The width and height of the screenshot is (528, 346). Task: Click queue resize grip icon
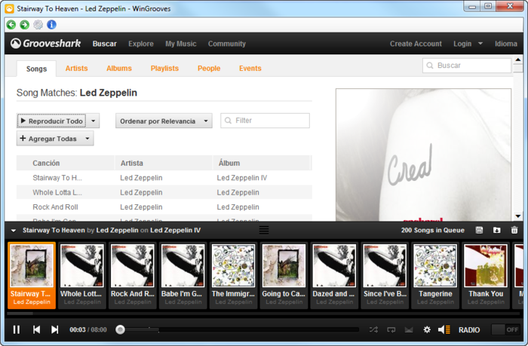click(264, 230)
